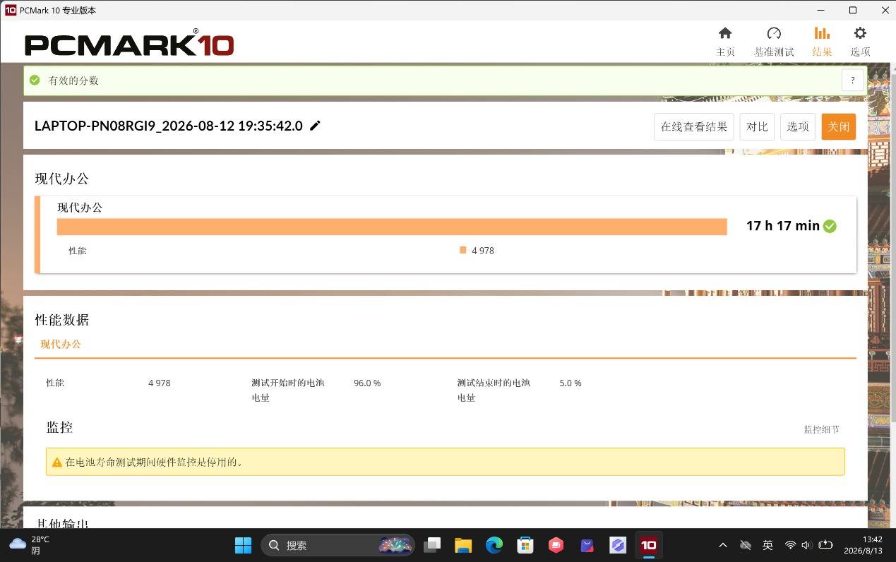Image resolution: width=896 pixels, height=562 pixels.
Task: Launch Microsoft Edge from the taskbar
Action: pyautogui.click(x=494, y=545)
